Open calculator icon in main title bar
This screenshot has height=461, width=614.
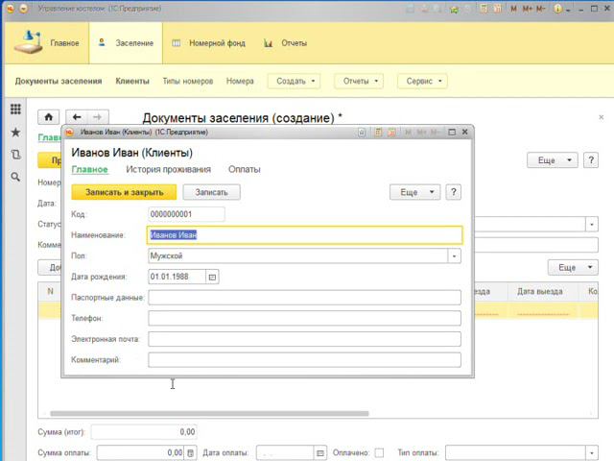click(x=484, y=9)
